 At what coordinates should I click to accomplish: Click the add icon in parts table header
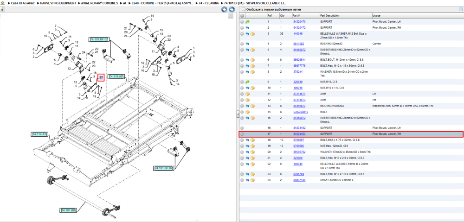tap(242, 16)
